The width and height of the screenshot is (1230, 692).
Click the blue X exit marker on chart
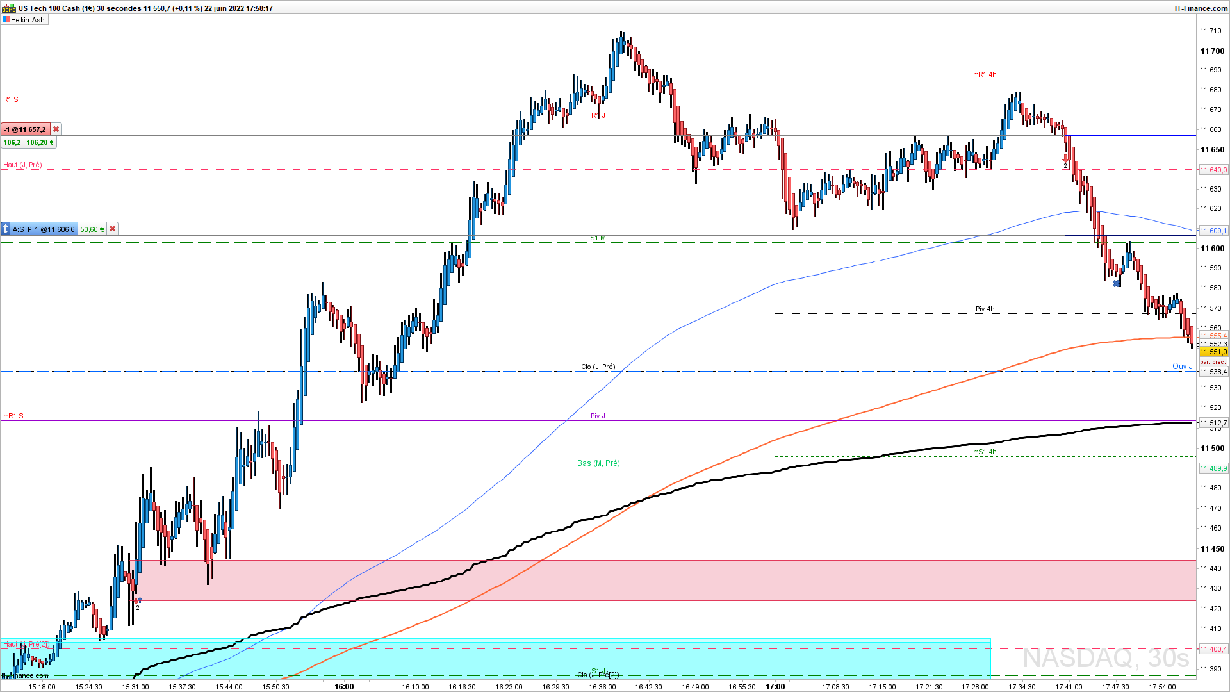pos(1117,283)
